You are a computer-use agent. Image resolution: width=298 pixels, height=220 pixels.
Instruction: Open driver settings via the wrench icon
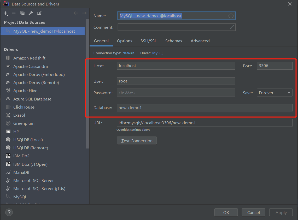click(31, 13)
